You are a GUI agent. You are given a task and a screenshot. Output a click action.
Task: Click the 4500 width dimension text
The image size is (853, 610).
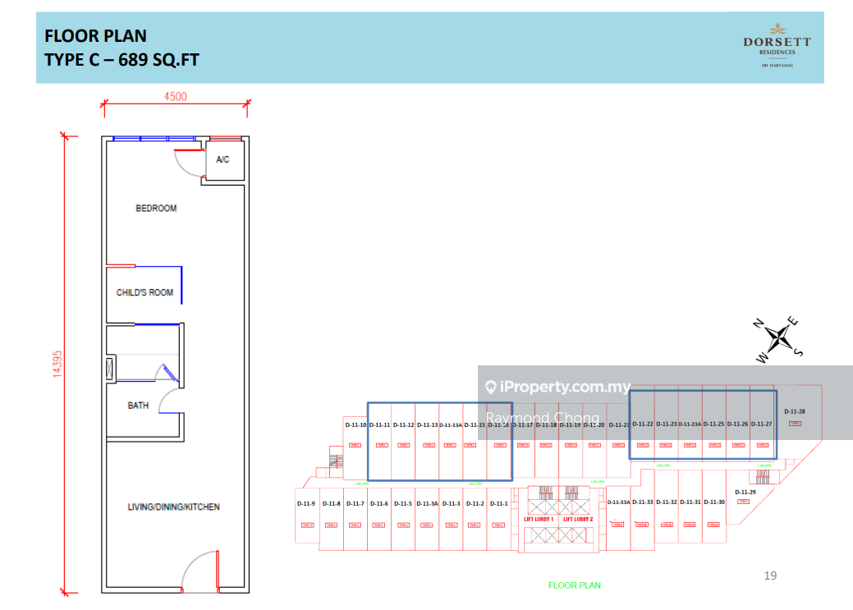pos(175,96)
